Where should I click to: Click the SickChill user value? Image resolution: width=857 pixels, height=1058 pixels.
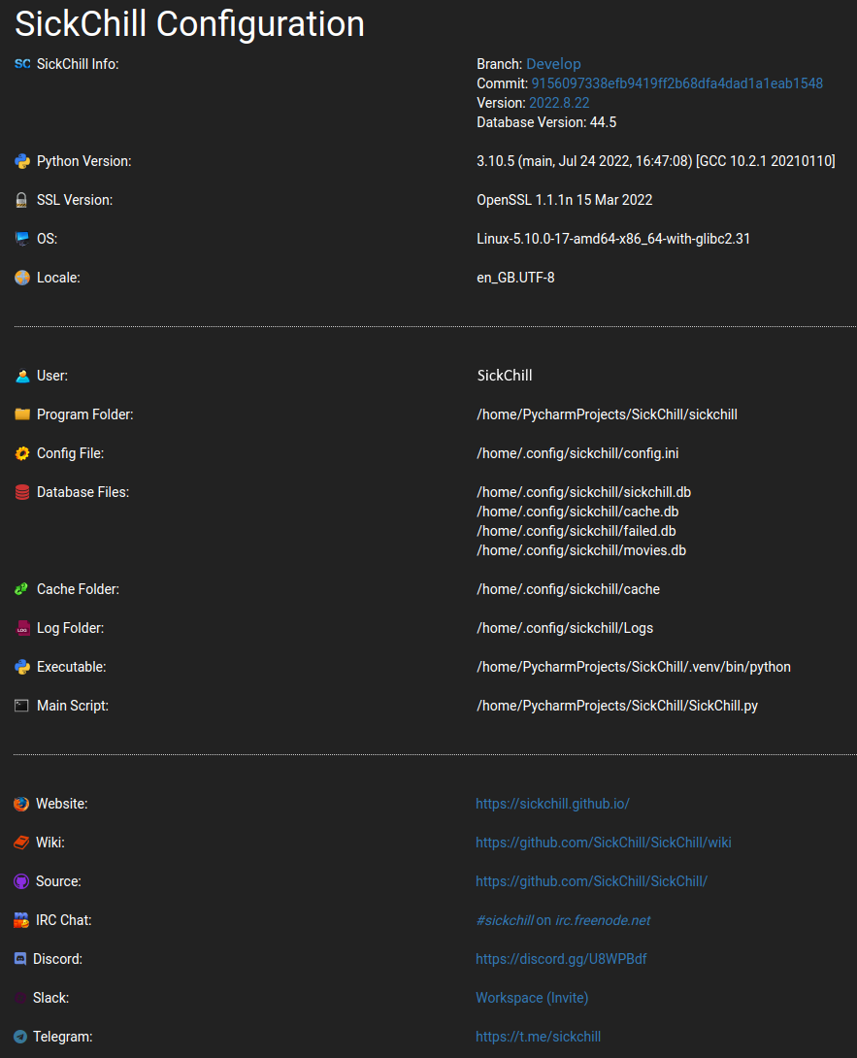505,376
